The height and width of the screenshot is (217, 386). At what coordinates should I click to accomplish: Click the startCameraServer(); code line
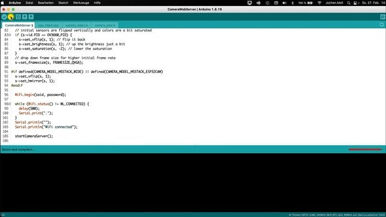coord(34,136)
